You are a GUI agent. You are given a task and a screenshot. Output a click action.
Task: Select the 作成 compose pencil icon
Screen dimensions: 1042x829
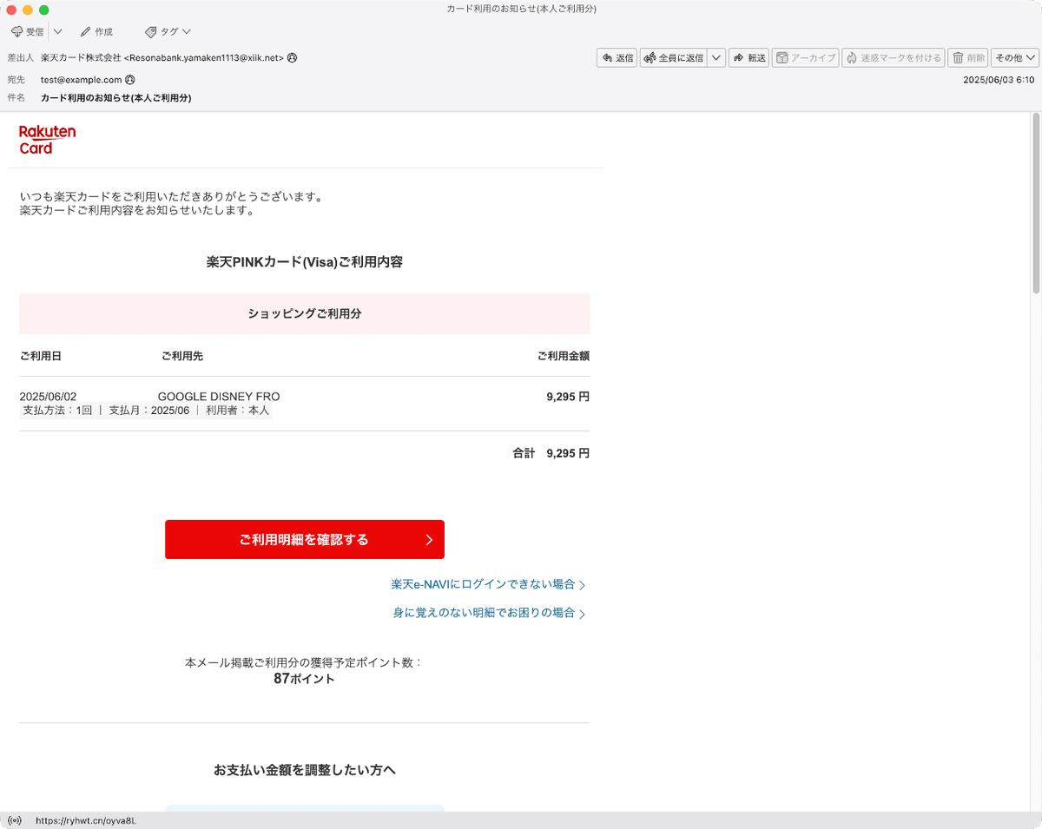(x=83, y=31)
